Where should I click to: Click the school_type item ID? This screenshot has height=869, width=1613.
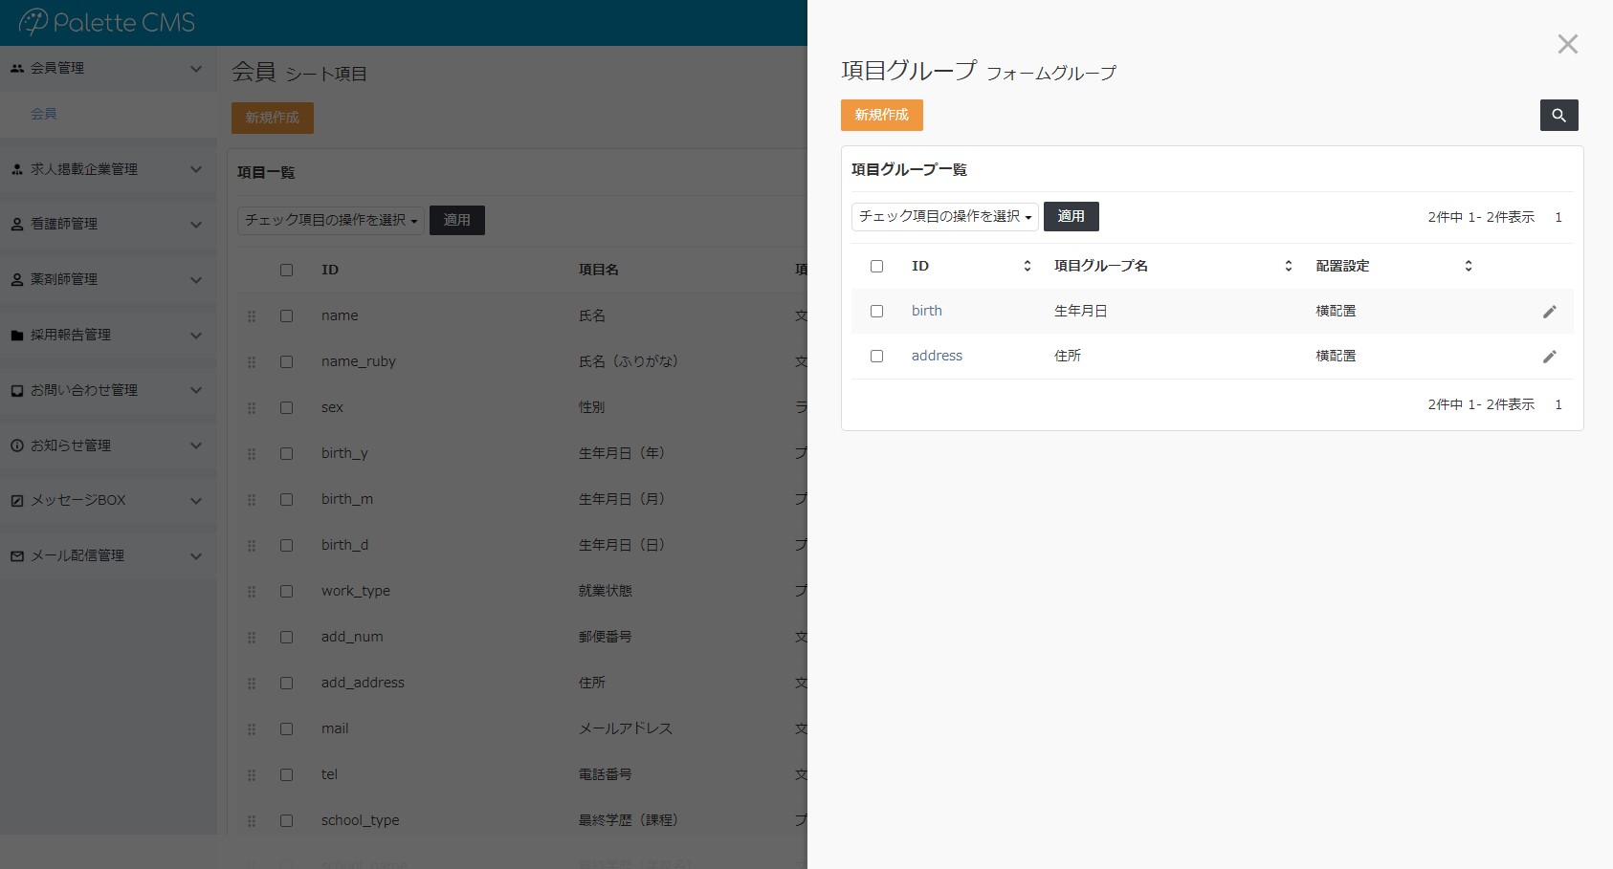[x=361, y=820]
